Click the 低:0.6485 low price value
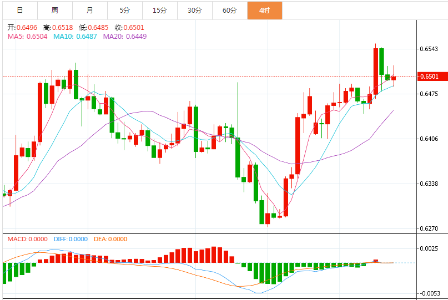The height and width of the screenshot is (300, 448). (94, 28)
